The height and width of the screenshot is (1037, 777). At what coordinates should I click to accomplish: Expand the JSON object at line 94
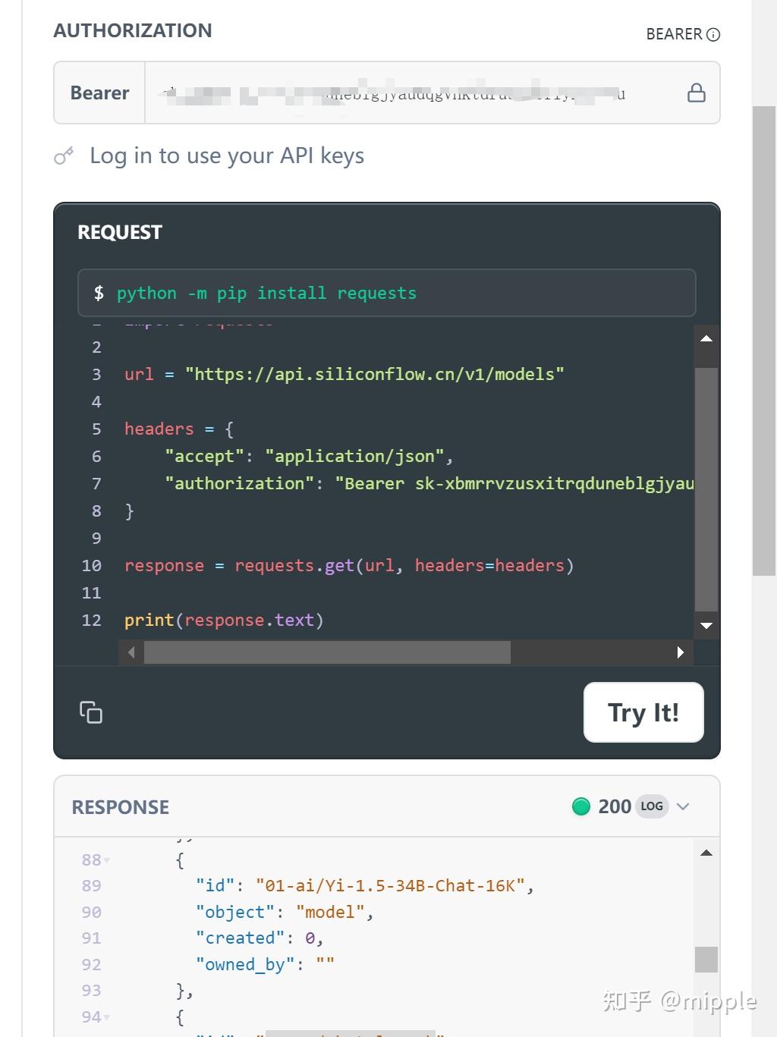pyautogui.click(x=107, y=1017)
